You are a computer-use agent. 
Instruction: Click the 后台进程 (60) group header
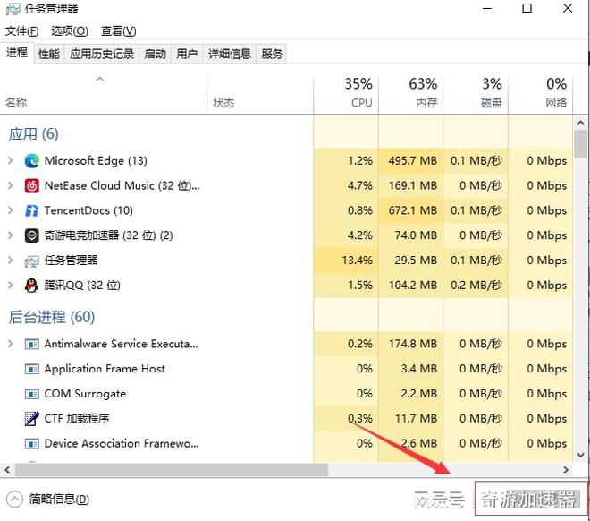(x=52, y=317)
